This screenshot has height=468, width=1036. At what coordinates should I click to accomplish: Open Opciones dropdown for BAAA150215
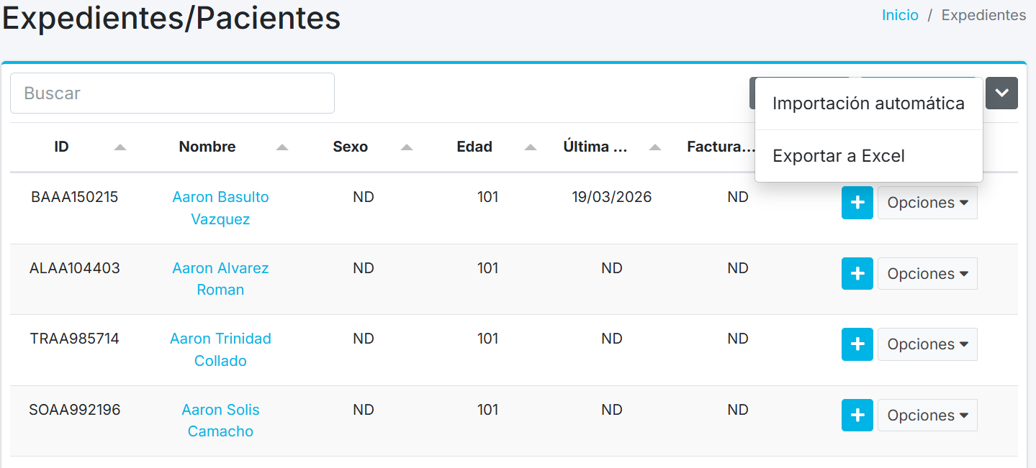[927, 203]
